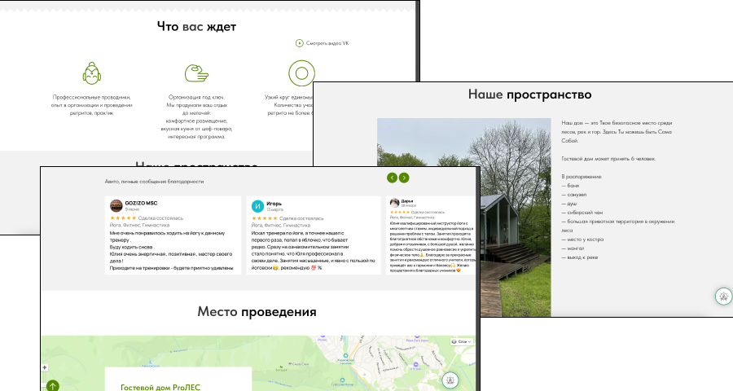The height and width of the screenshot is (391, 733).
Task: Open Дарья's reviewer avatar photo
Action: (394, 203)
